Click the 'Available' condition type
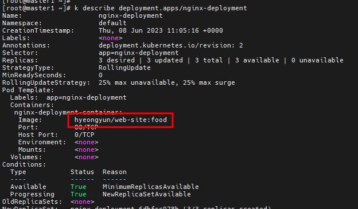The width and height of the screenshot is (358, 209). (28, 187)
